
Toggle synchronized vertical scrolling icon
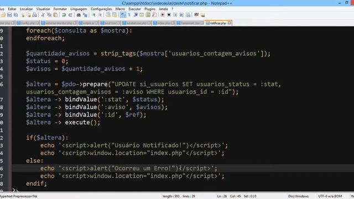[x=108, y=15]
